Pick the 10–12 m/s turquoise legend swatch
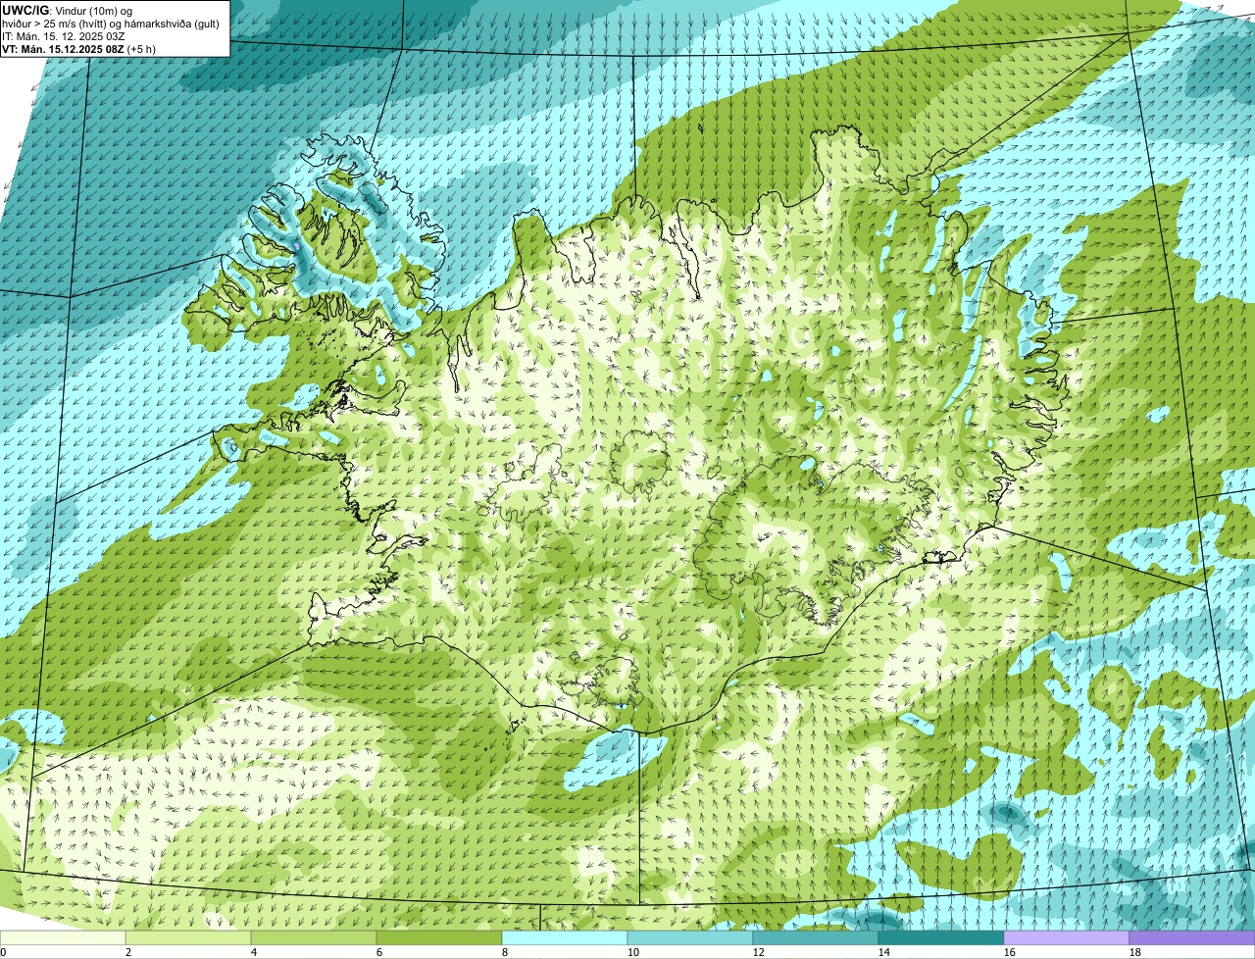1255x959 pixels. click(x=692, y=938)
